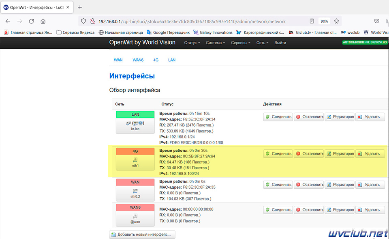Select WAN6 MAC 00:00:00:00:00:00 text

pyautogui.click(x=198, y=209)
